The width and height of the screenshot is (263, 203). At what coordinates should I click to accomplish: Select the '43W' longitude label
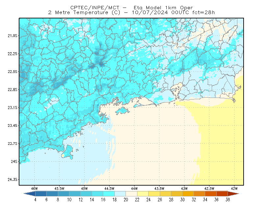click(x=184, y=189)
